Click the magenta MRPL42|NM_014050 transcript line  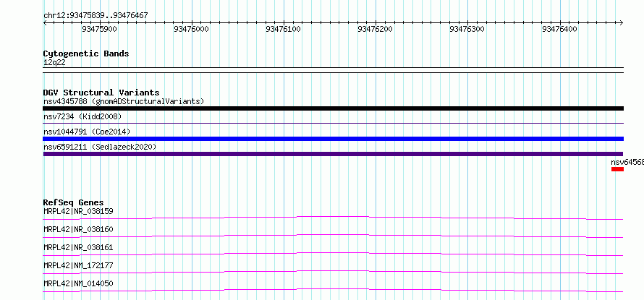click(333, 290)
